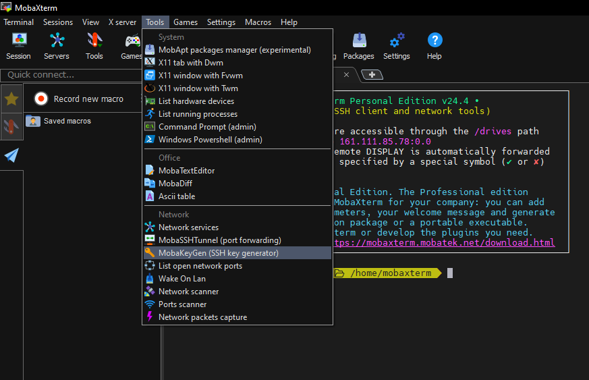Open the Settings menu bar item

click(x=221, y=22)
